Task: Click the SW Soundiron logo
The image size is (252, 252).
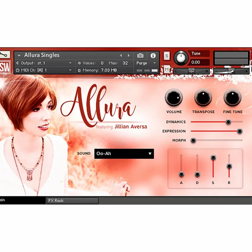Action: [x=5, y=67]
